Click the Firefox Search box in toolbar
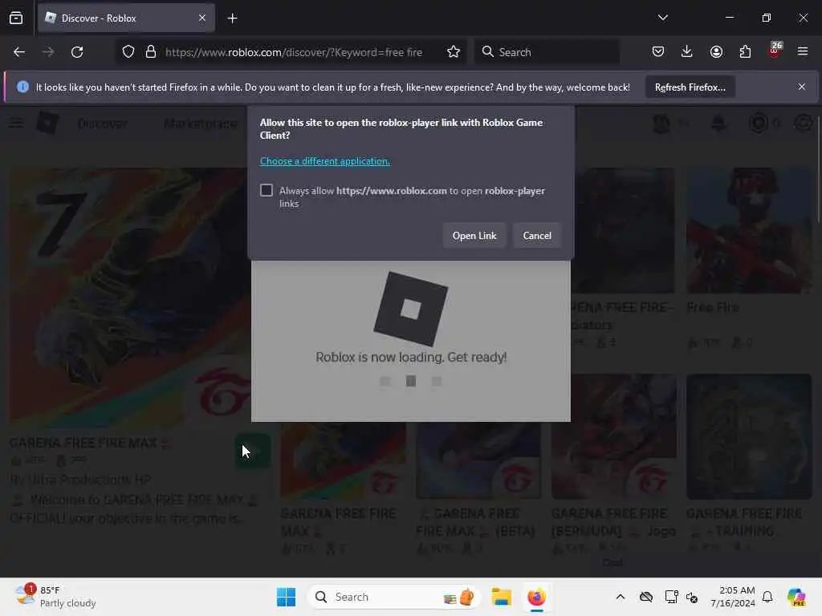This screenshot has height=616, width=822. click(x=547, y=52)
